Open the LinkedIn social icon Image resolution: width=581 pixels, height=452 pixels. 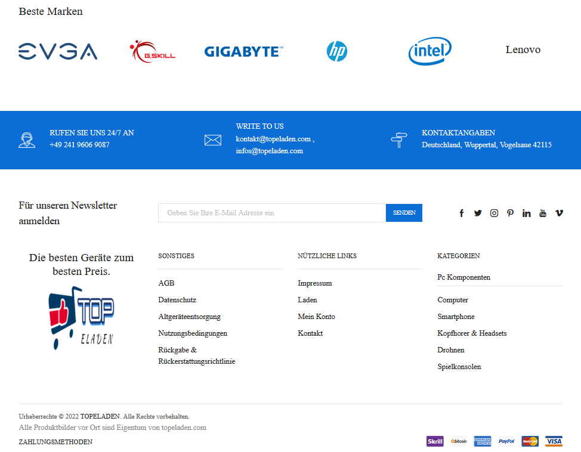point(527,213)
